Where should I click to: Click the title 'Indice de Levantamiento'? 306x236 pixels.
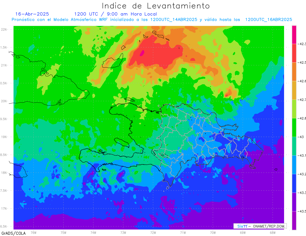click(156, 6)
